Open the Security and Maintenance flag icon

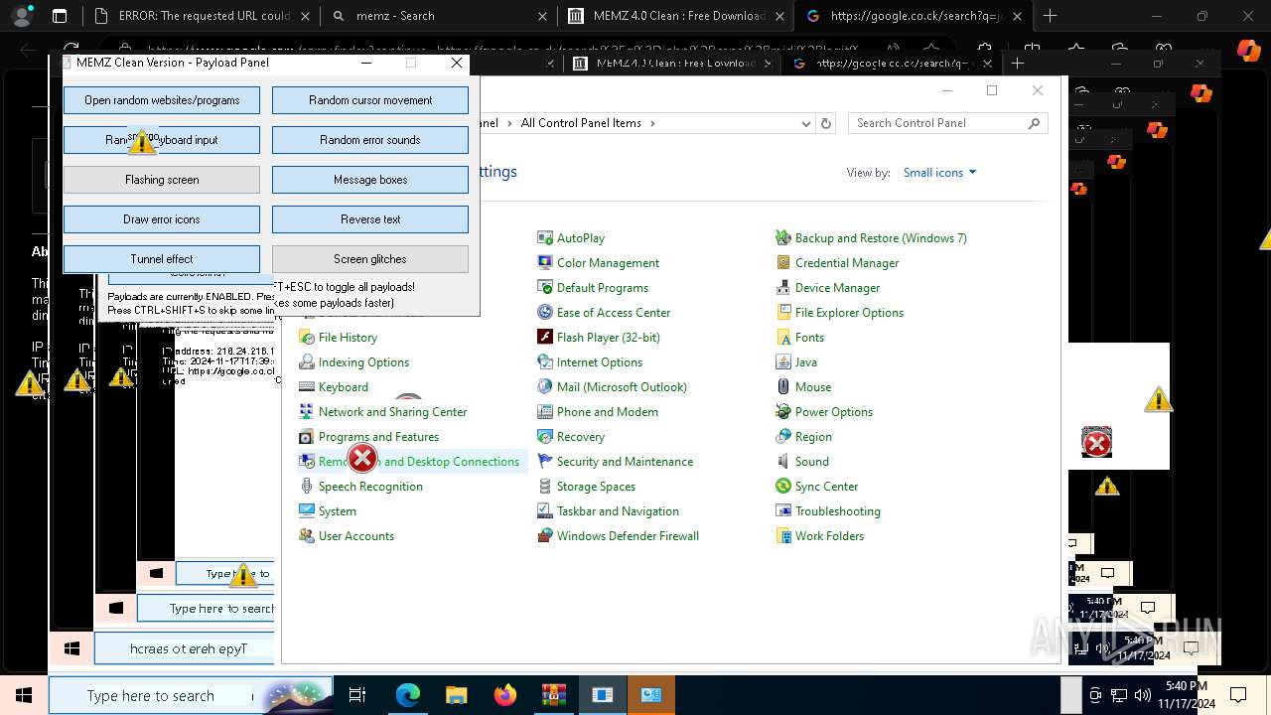point(545,462)
